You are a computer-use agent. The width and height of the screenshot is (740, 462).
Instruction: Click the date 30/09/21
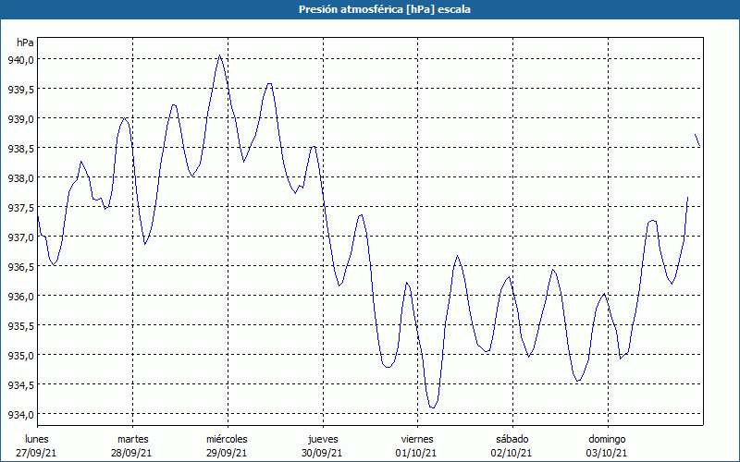point(322,453)
